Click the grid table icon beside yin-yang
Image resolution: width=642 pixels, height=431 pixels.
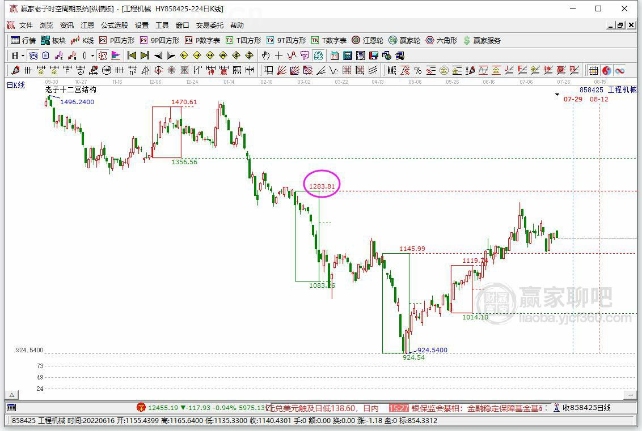click(594, 70)
